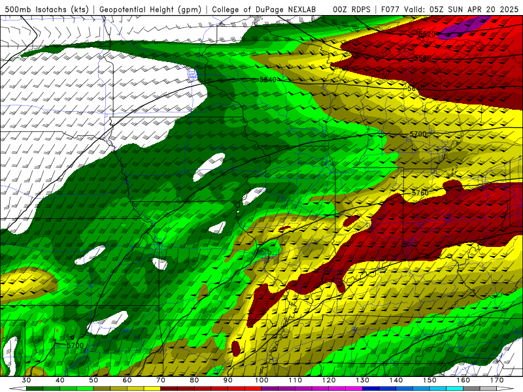The image size is (523, 392).
Task: Click the legend value 40
Action: coord(60,380)
